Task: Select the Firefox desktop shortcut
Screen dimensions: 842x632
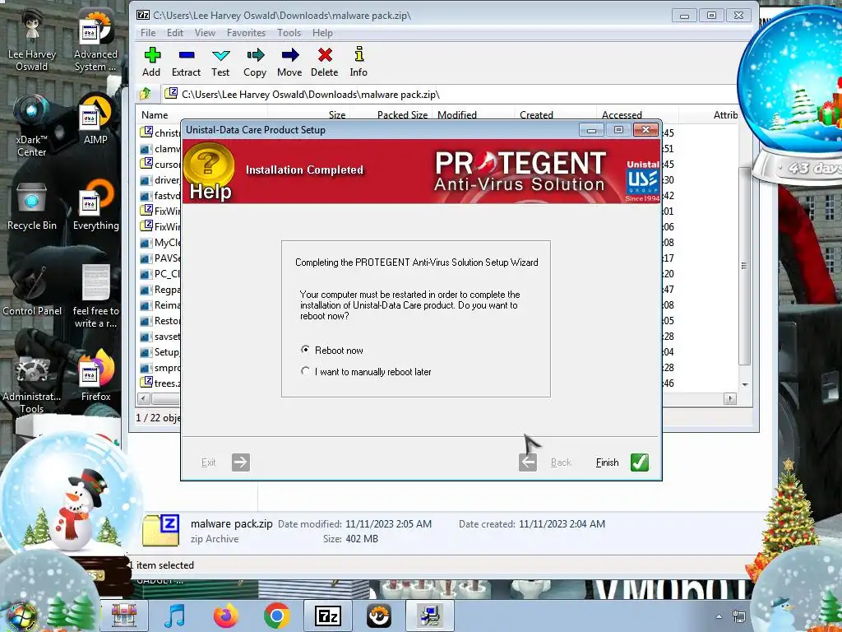Action: [96, 376]
